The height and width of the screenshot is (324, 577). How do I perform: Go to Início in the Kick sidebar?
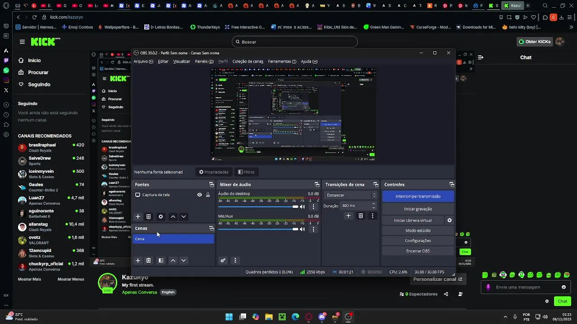point(30,60)
